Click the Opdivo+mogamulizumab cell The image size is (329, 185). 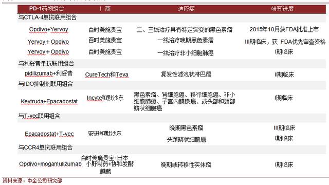pos(50,164)
